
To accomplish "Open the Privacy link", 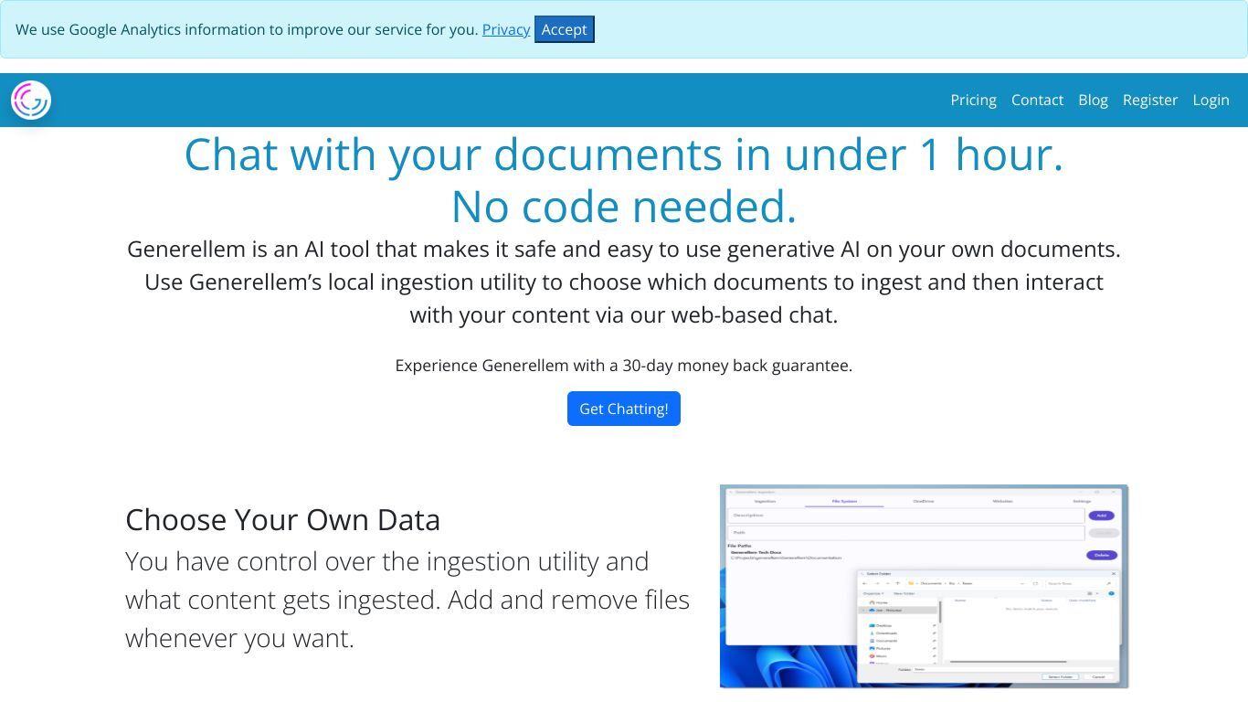I will tap(506, 29).
